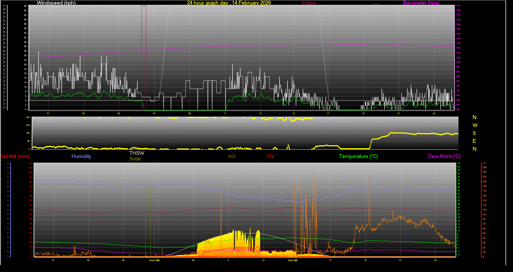The image size is (513, 272).
Task: Select the 24 hour graph date title
Action: [229, 3]
